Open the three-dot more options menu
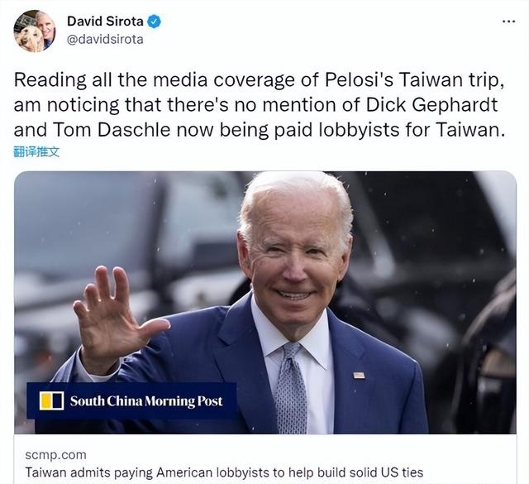 [x=508, y=22]
